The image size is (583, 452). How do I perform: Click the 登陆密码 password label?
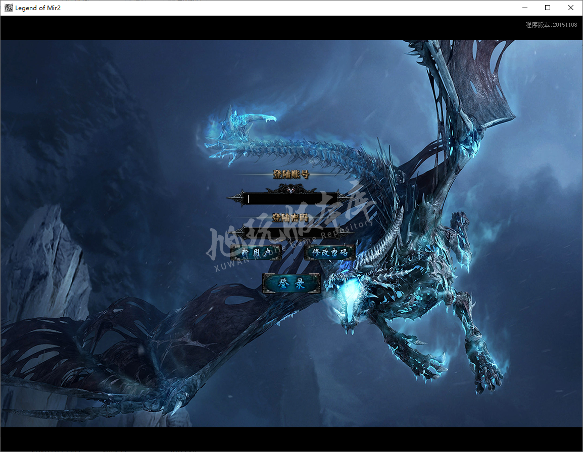[x=290, y=217]
